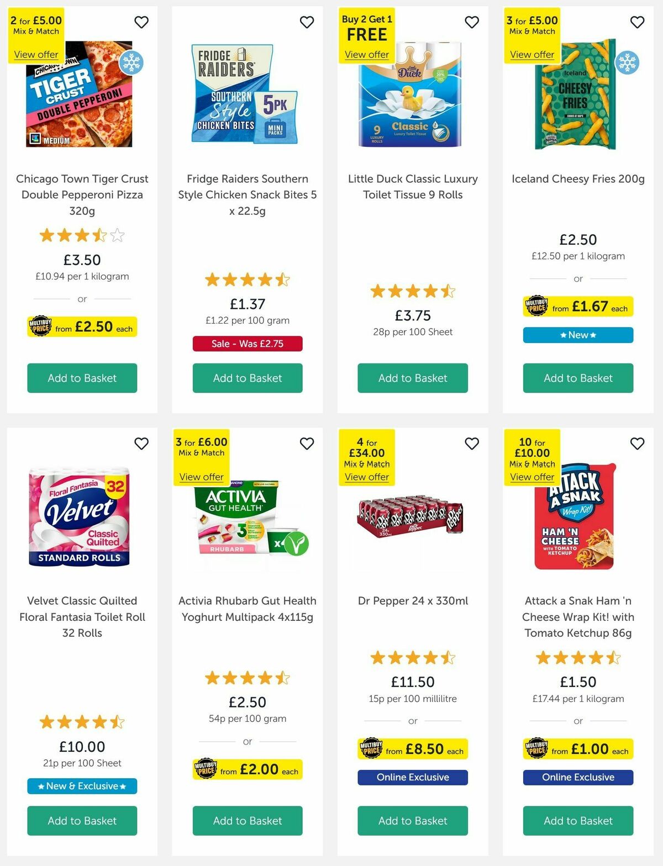Click the Multibuy Price badge on Cheesy Fries

pyautogui.click(x=577, y=307)
